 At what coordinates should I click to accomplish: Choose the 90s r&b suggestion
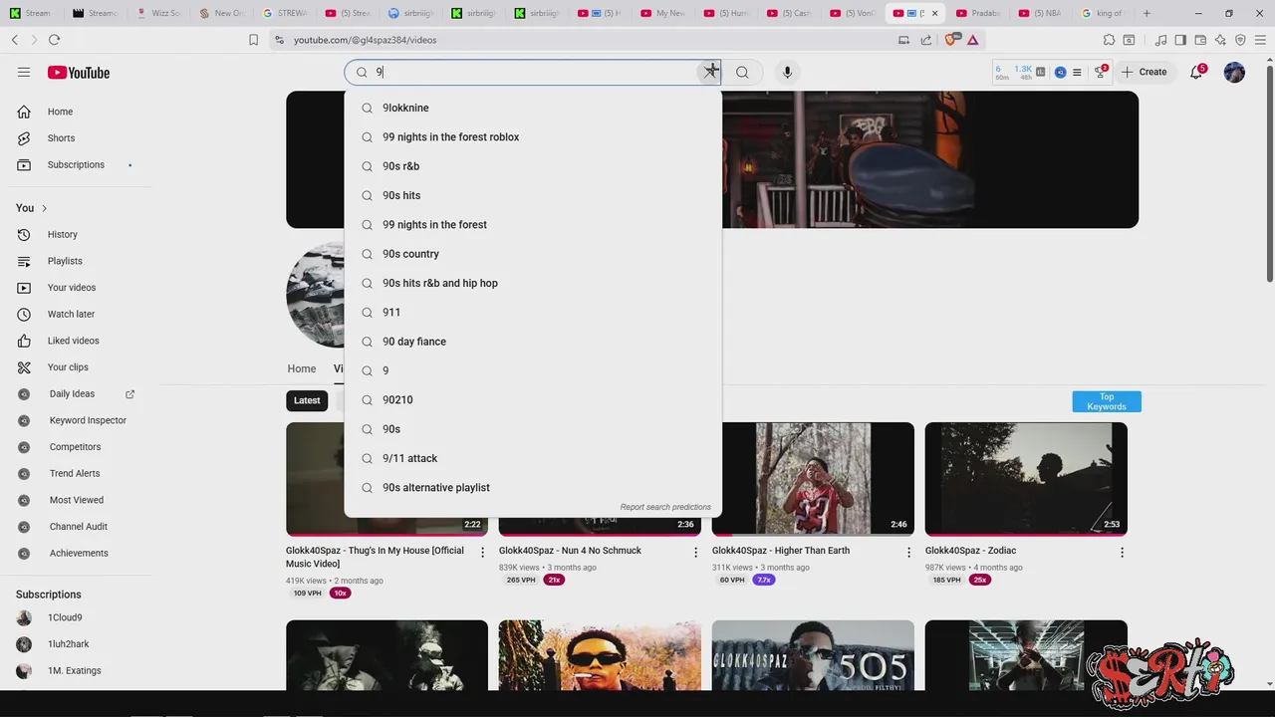coord(533,166)
